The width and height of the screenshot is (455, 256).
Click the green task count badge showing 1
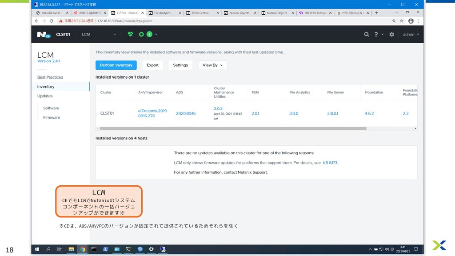pos(149,34)
